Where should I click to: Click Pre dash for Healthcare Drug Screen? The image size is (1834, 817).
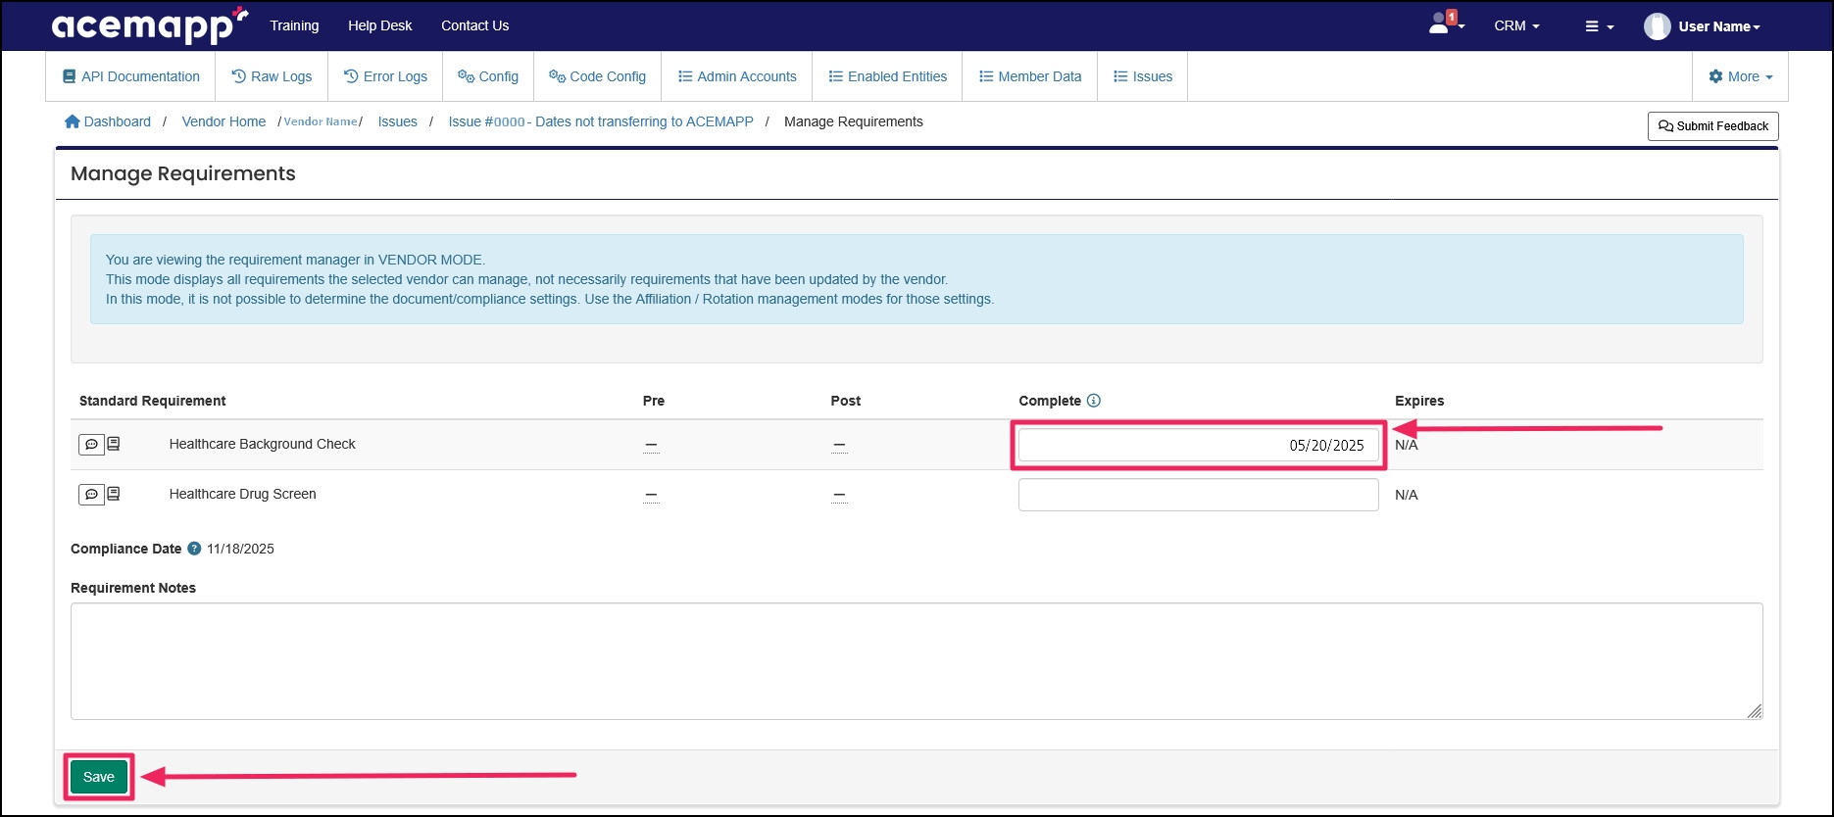click(x=651, y=496)
